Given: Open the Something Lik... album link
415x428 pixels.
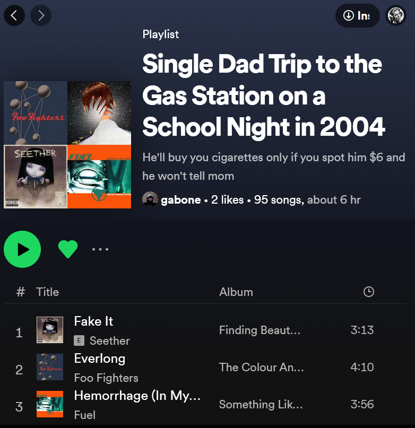Looking at the screenshot, I should click(261, 404).
